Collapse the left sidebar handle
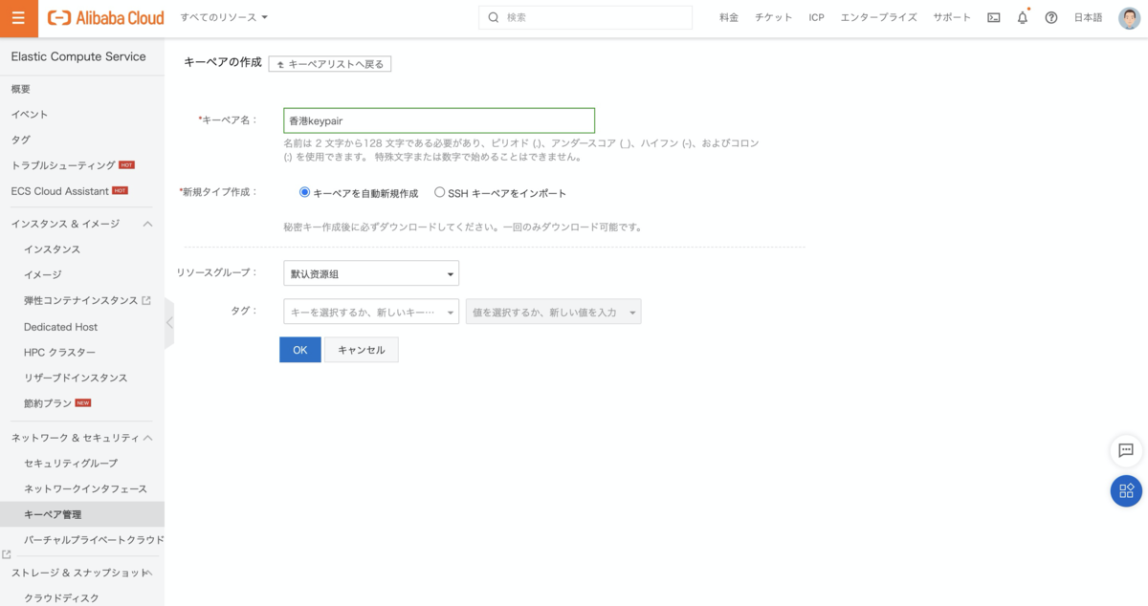The width and height of the screenshot is (1148, 606). (169, 322)
